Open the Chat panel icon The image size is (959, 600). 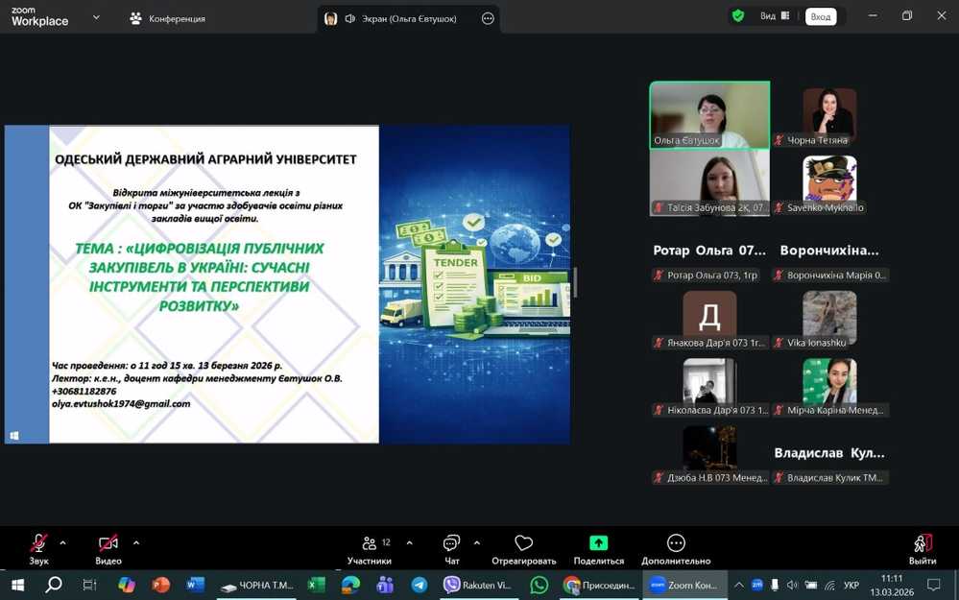point(451,544)
